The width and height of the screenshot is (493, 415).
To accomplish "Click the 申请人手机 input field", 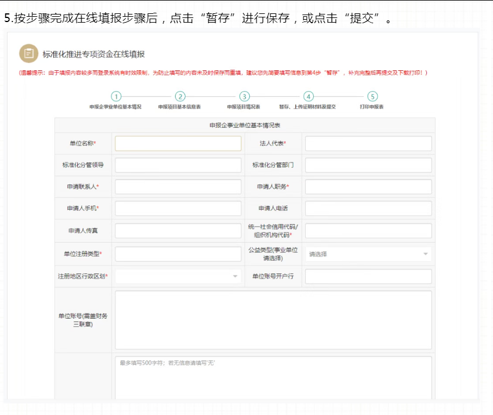I will (177, 208).
